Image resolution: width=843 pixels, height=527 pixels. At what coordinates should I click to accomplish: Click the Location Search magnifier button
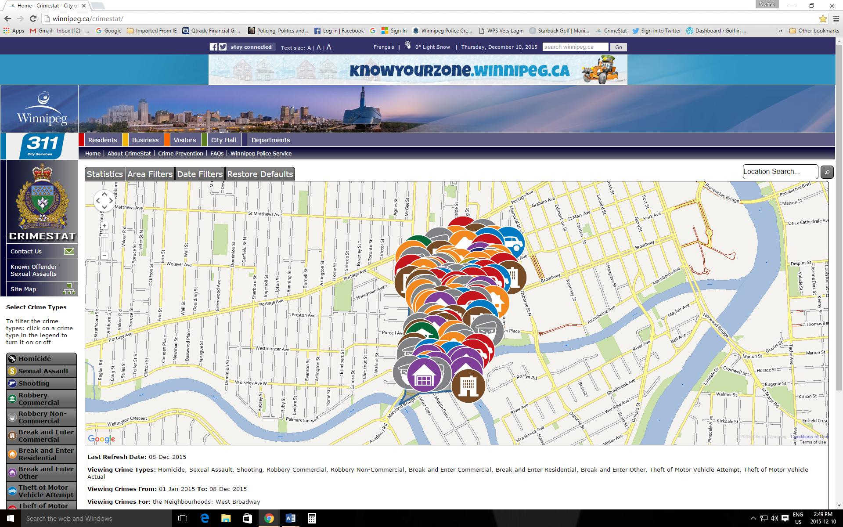[x=827, y=172]
